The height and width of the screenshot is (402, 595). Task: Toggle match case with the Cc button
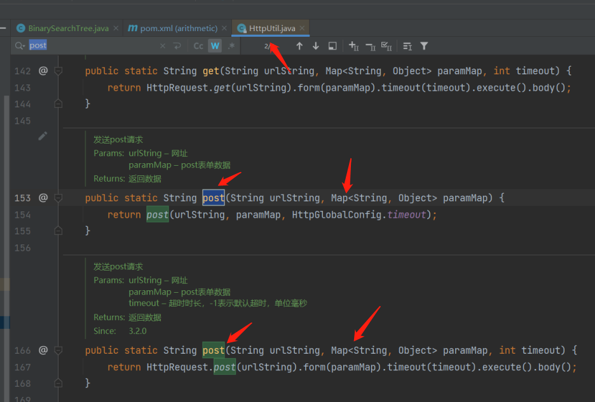tap(198, 45)
